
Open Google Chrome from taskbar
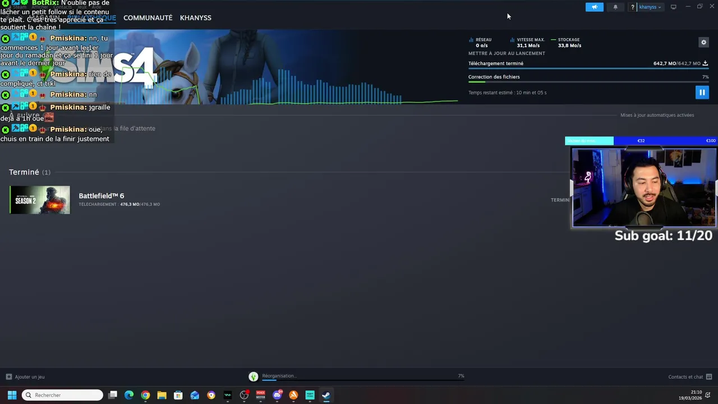[x=145, y=395]
